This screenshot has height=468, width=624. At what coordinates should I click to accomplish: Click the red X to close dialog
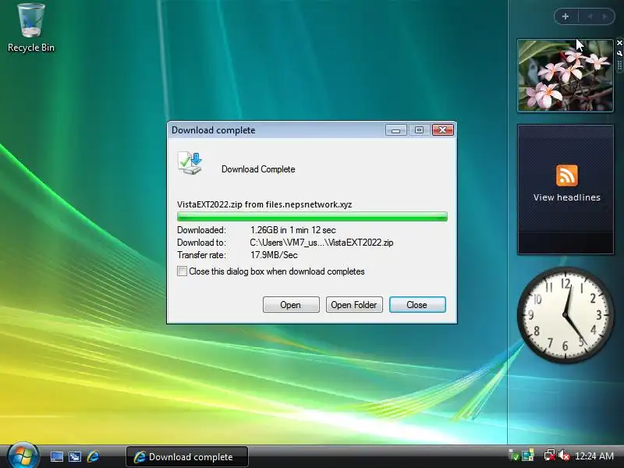click(x=442, y=130)
